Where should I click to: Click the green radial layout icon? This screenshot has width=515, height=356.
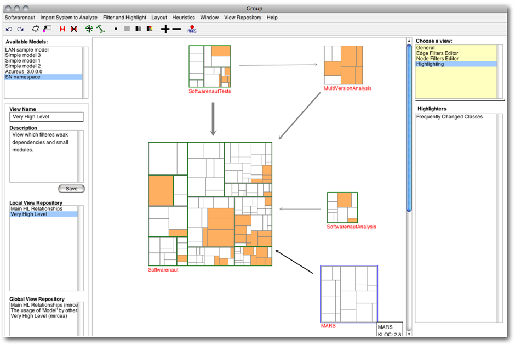[89, 29]
